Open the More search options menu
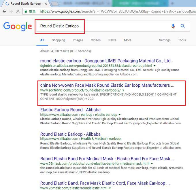This screenshot has width=196, height=190. point(128,40)
